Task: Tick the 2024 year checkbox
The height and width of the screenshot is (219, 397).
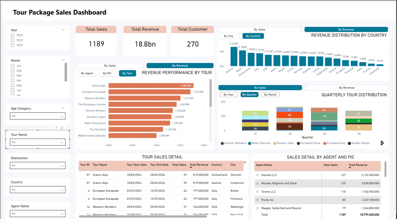Action: pos(12,45)
